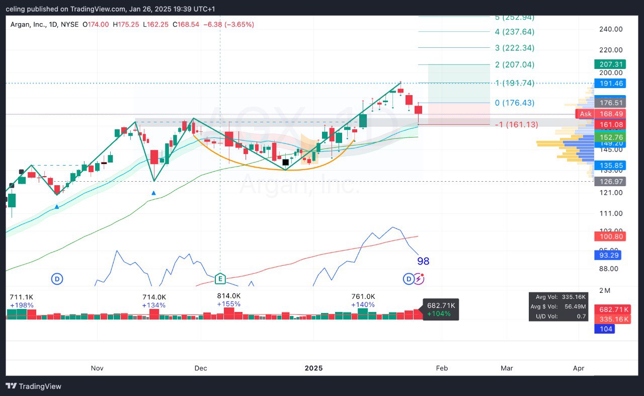The height and width of the screenshot is (396, 644).
Task: Click blue triangle marker under late-October low
Action: 57,206
